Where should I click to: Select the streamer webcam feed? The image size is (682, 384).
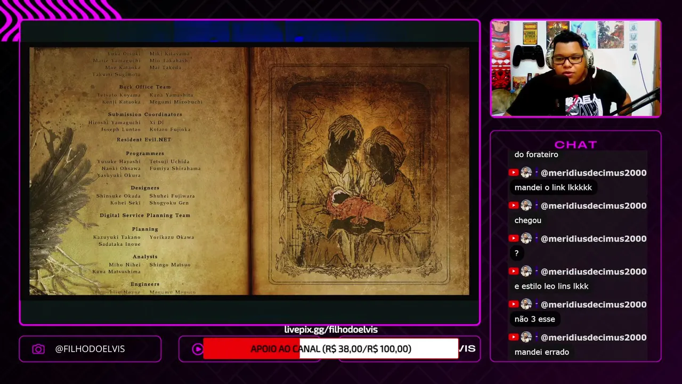pyautogui.click(x=575, y=68)
